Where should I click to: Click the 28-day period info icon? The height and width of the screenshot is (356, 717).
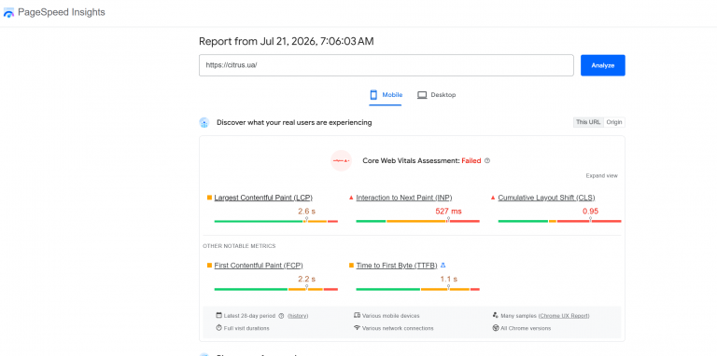click(281, 316)
